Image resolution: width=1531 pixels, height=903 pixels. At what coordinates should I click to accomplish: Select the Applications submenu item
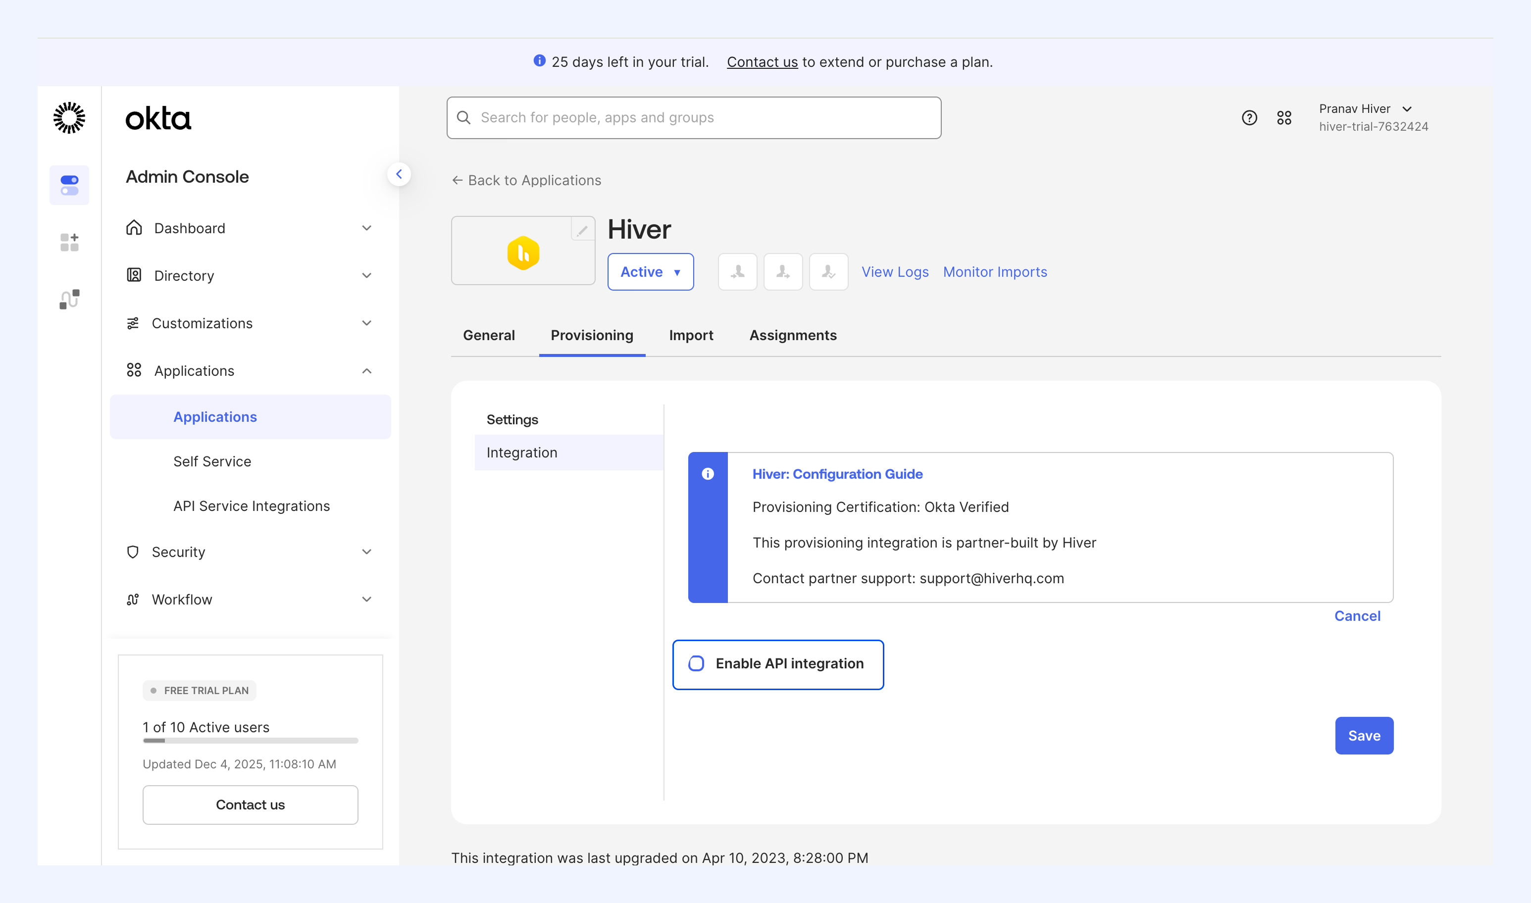click(x=250, y=417)
